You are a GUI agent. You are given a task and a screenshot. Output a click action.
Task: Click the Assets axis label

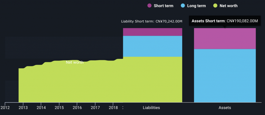225,108
